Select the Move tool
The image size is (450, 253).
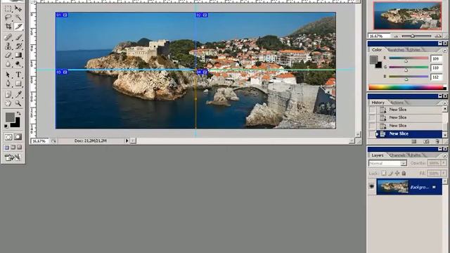18,8
